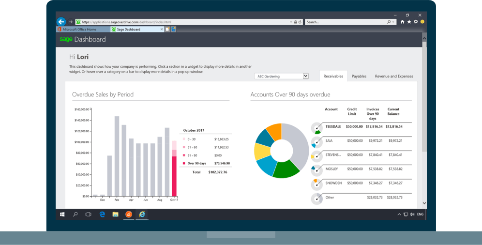Screen dimensions: 482x245
Task: Close the Sage Dashboard tab
Action: pos(162,29)
